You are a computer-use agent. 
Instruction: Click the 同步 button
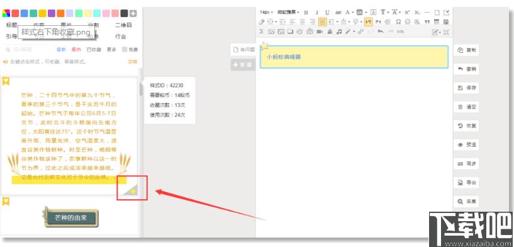[x=466, y=164]
